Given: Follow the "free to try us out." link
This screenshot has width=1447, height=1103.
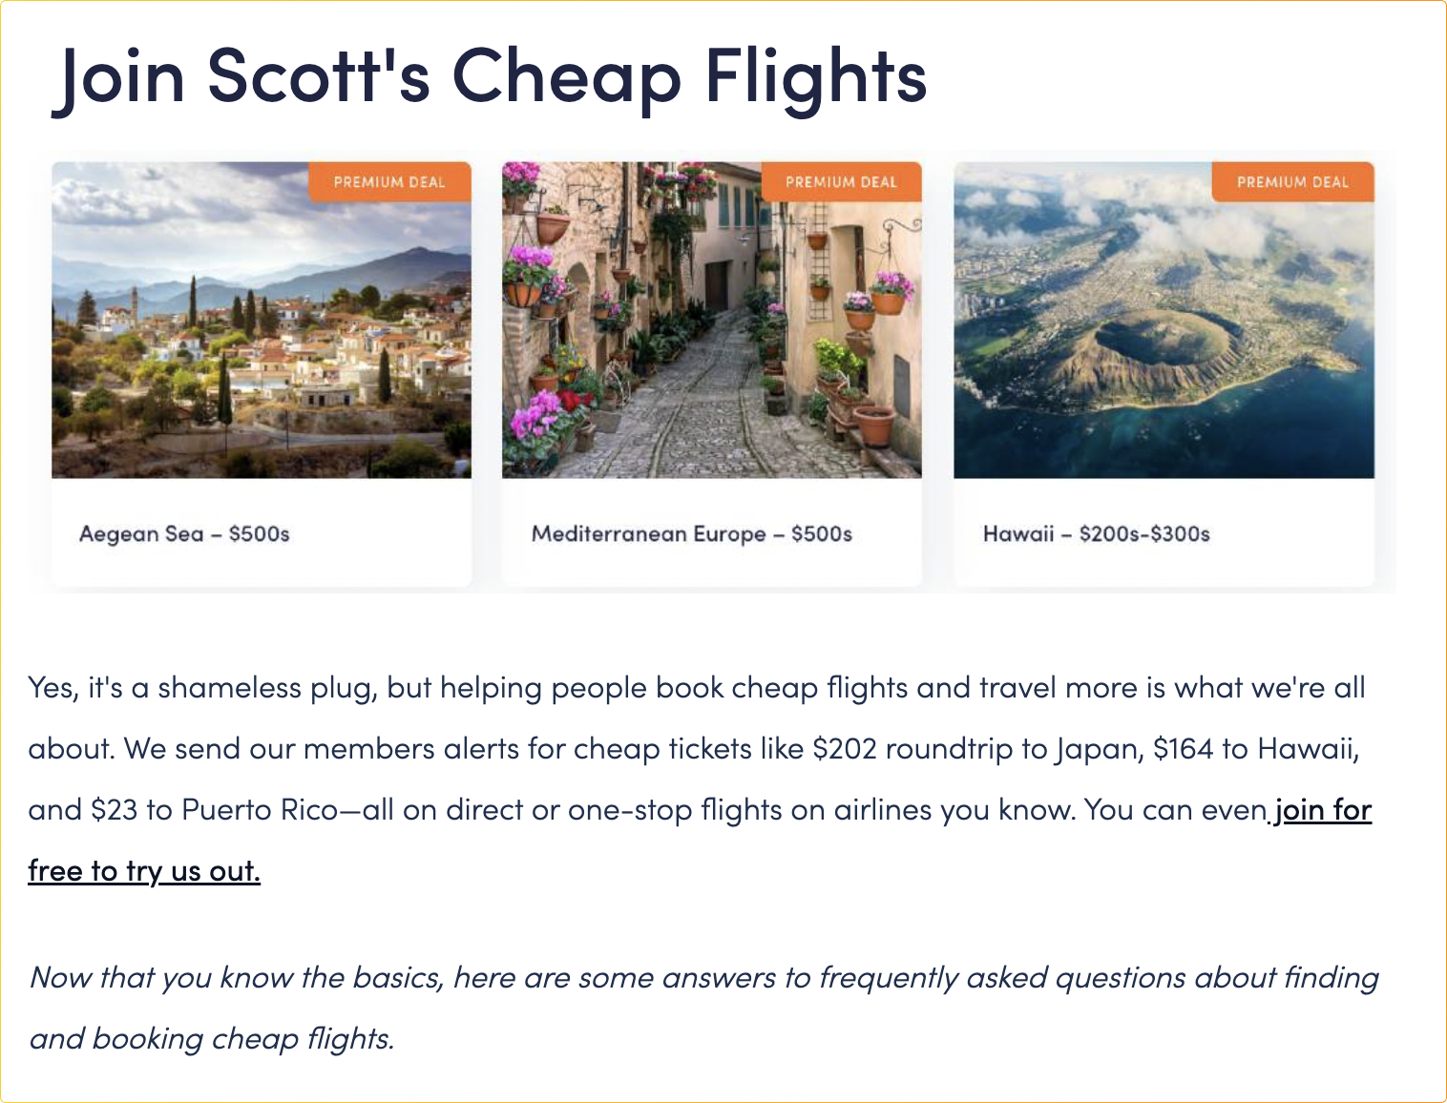Looking at the screenshot, I should [144, 871].
